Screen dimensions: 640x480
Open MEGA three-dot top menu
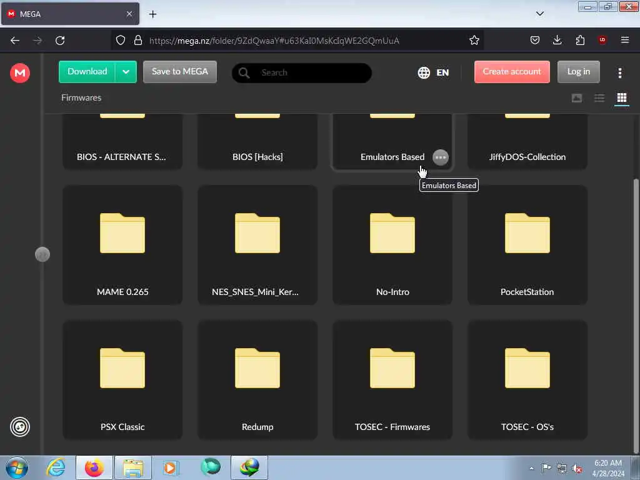(x=620, y=72)
